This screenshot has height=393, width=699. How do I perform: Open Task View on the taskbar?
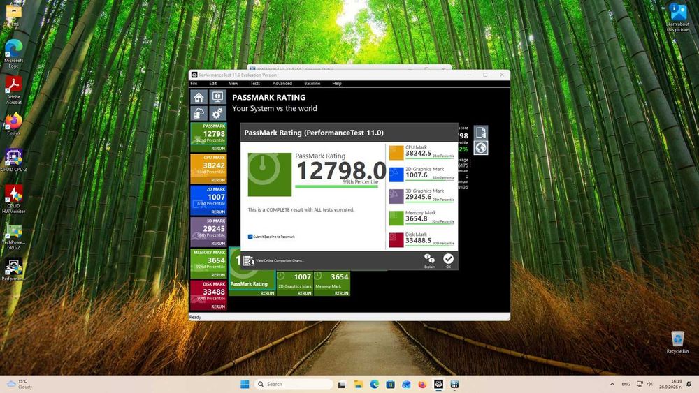point(342,384)
